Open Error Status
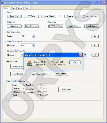Image resolution: width=107 pixels, height=123 pixels. [x=62, y=74]
